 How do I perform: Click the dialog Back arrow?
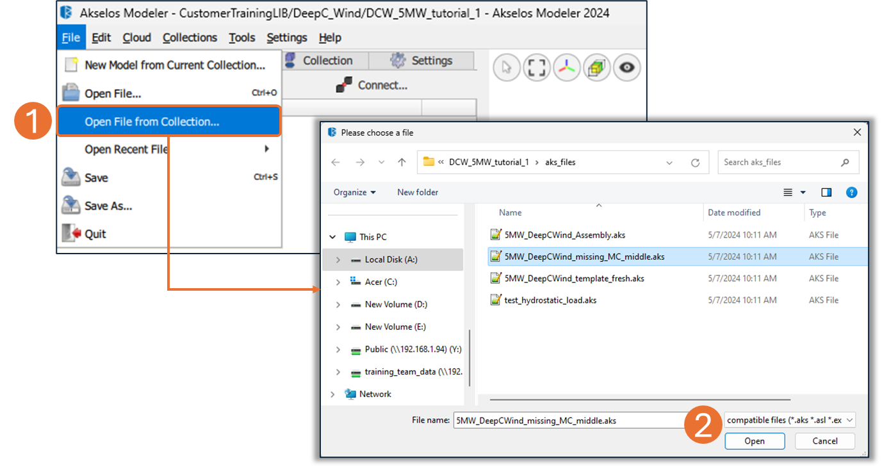336,163
